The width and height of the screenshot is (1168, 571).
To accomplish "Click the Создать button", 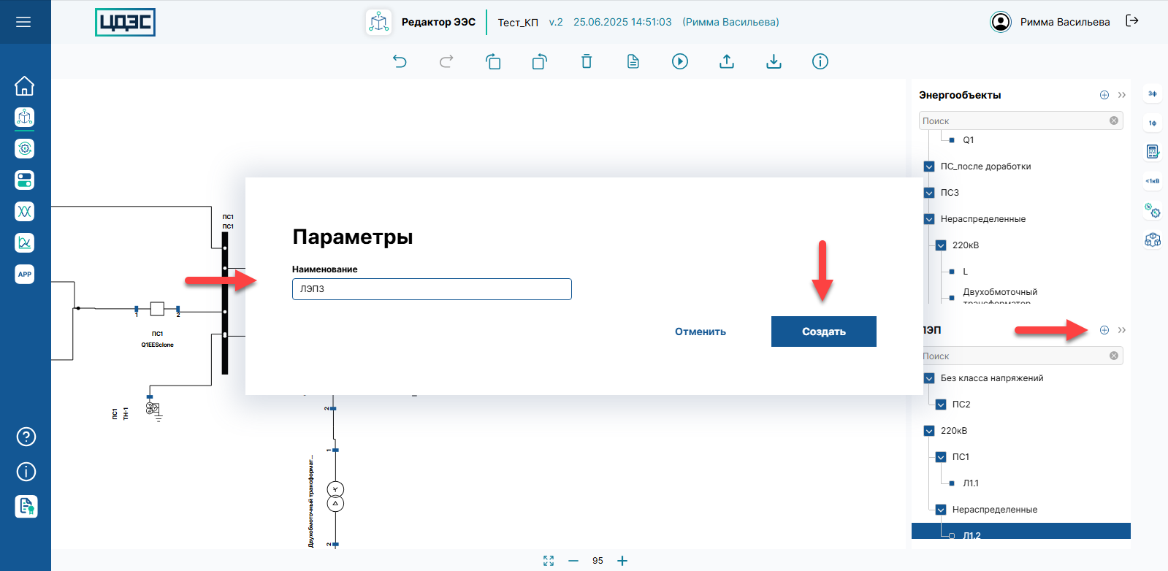I will (823, 332).
